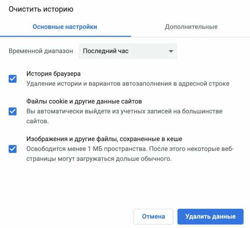Screen dimensions: 250x228
Task: Click the Вы автоматически выйдете description text
Action: [124, 111]
